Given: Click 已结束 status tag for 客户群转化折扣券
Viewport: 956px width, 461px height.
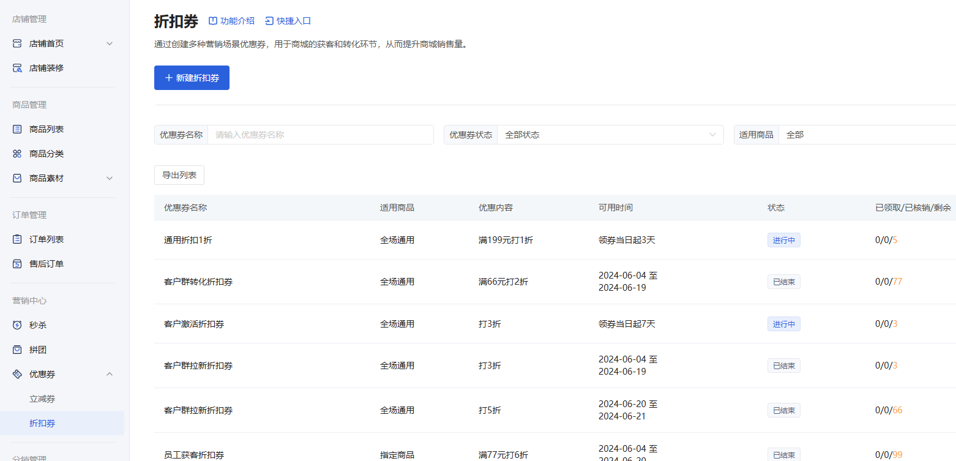Looking at the screenshot, I should [x=784, y=282].
